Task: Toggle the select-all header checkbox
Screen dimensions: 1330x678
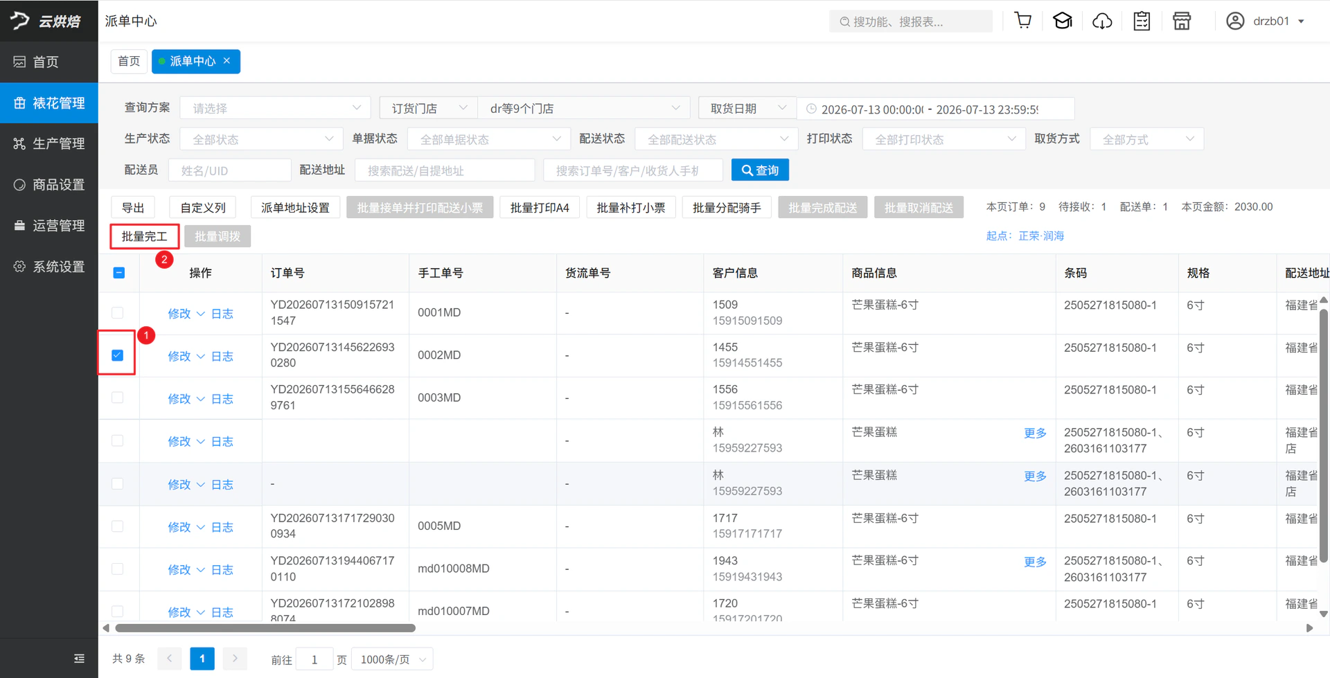Action: tap(119, 273)
